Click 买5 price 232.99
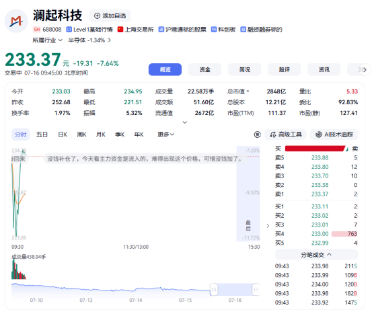 (320, 243)
